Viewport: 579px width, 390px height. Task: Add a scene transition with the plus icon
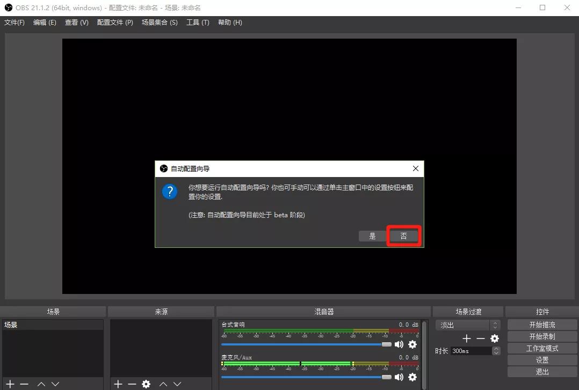point(466,338)
